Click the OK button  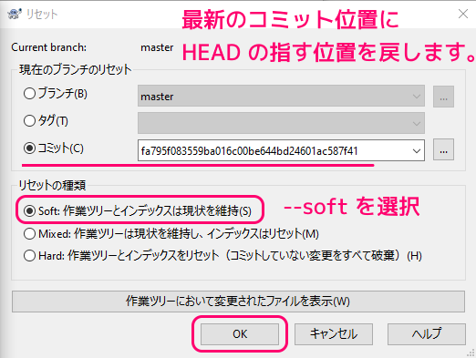coord(240,334)
